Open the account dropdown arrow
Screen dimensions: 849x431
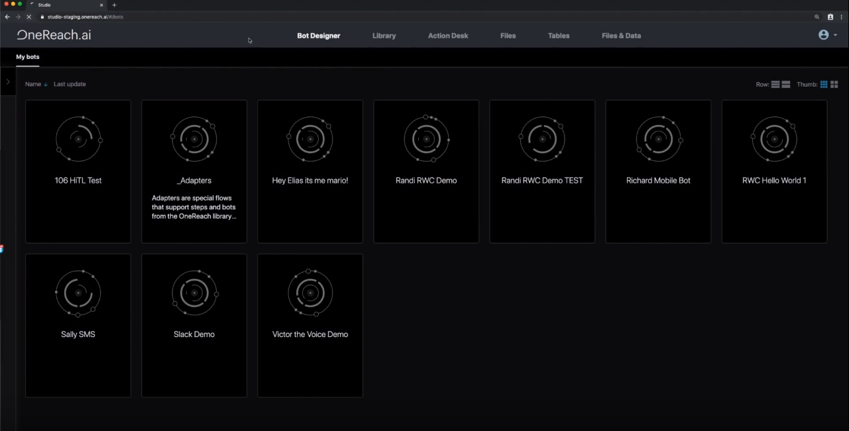tap(835, 35)
